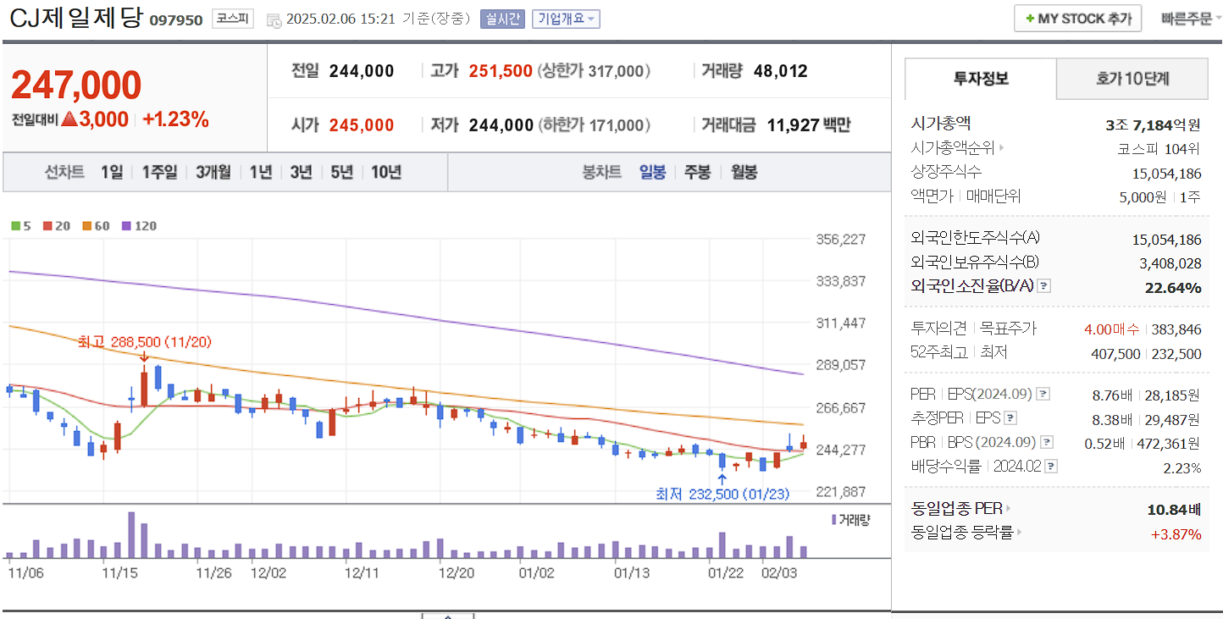Expand the chart with the bottom blue arrow

(446, 616)
